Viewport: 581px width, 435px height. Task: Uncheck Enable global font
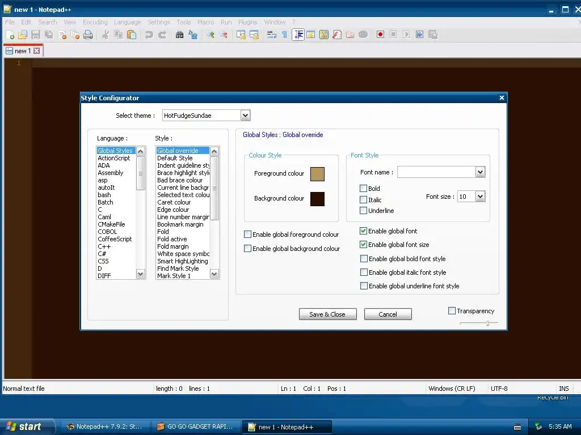tap(364, 231)
